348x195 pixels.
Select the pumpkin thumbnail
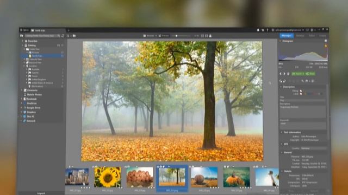[237, 177]
